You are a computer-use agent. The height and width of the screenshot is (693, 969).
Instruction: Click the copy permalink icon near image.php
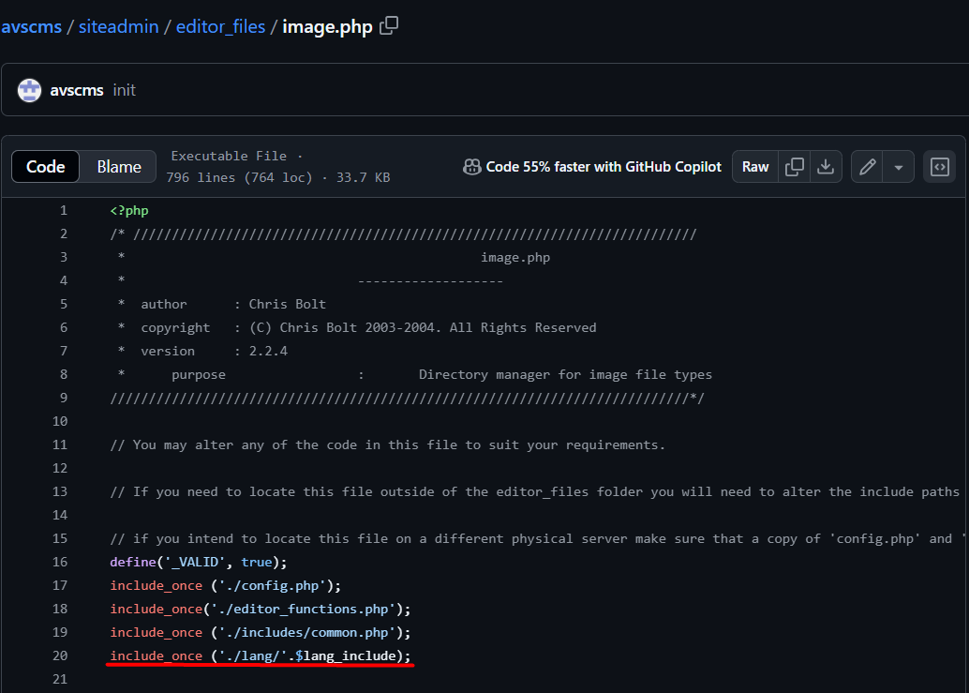pos(388,25)
